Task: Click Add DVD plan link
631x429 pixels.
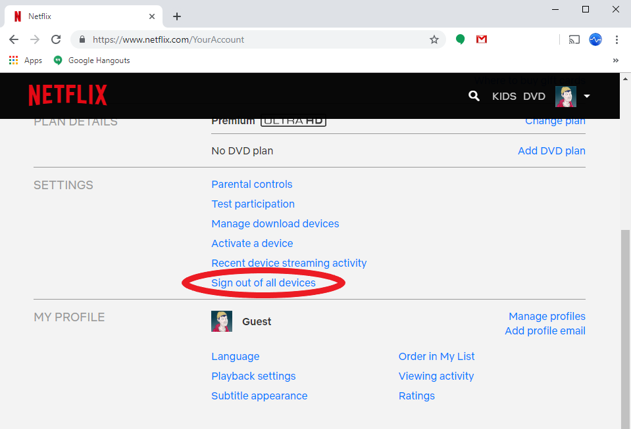Action: (551, 150)
